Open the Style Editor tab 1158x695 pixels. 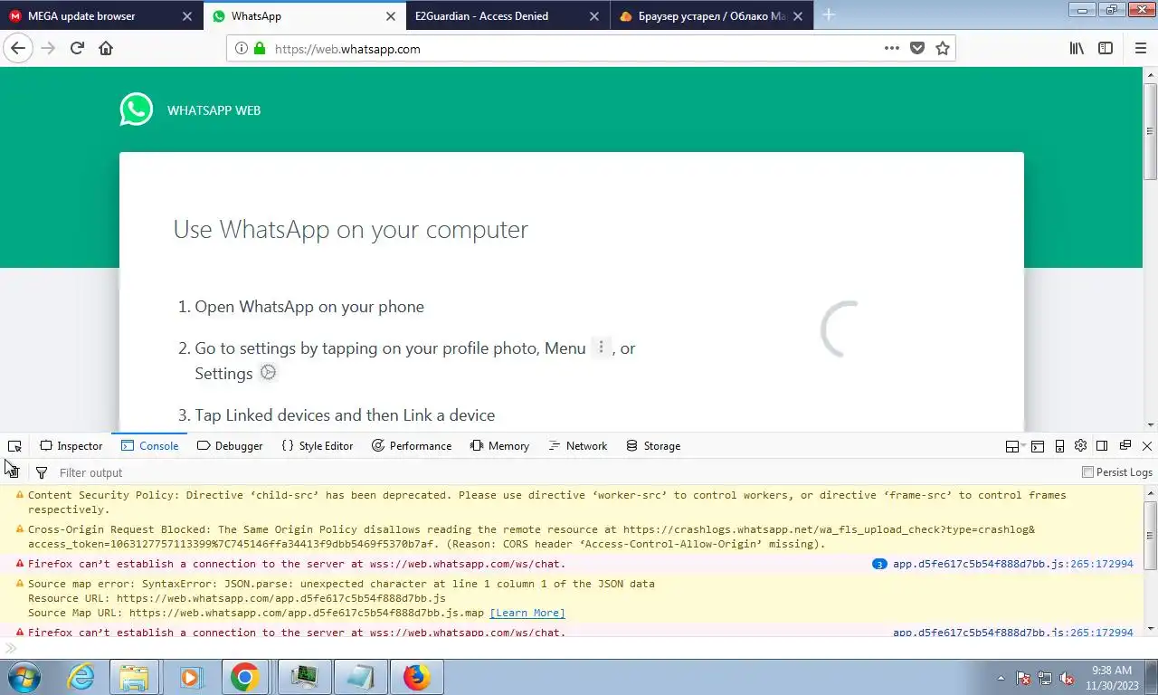coord(318,446)
